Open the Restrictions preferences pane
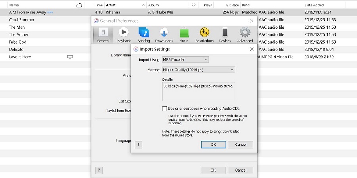This screenshot has height=178, width=357. coord(204,34)
